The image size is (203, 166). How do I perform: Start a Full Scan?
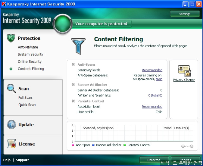[x=25, y=97]
